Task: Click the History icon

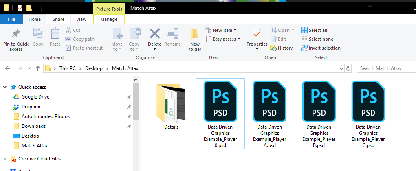Action: click(274, 48)
